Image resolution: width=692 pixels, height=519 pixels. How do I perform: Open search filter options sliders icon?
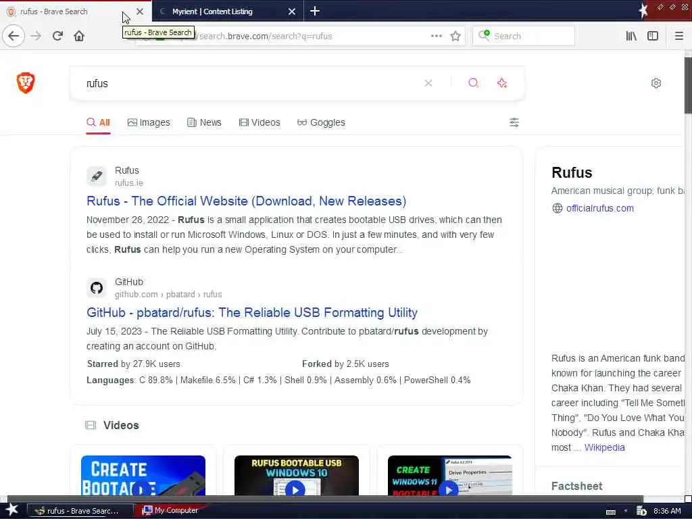click(x=514, y=122)
